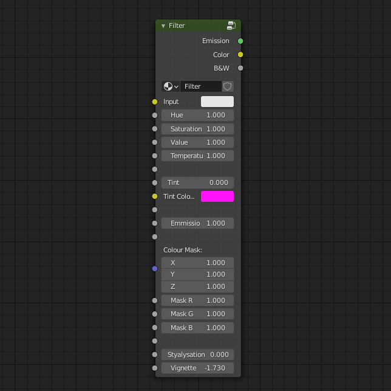
Task: Click the Mask G value slider
Action: point(197,314)
